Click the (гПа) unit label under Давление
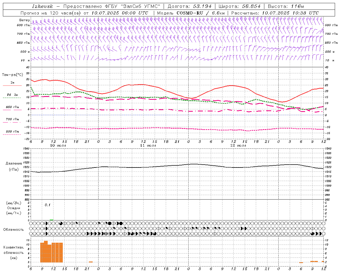This screenshot has width=339, height=271. 14,169
